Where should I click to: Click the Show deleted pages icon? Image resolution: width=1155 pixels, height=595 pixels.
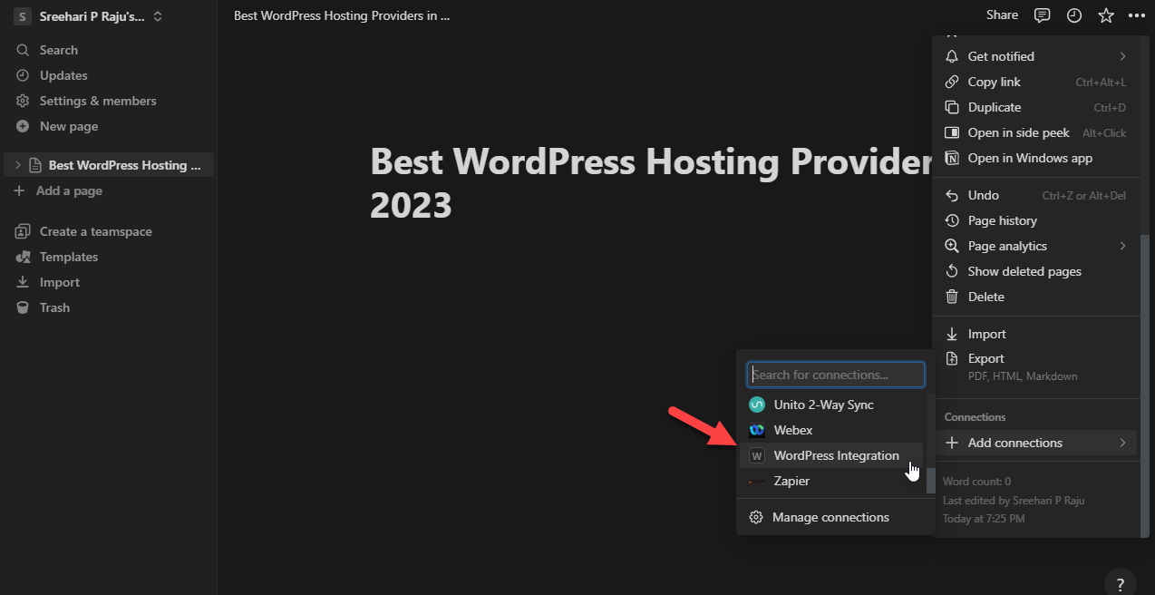click(952, 271)
